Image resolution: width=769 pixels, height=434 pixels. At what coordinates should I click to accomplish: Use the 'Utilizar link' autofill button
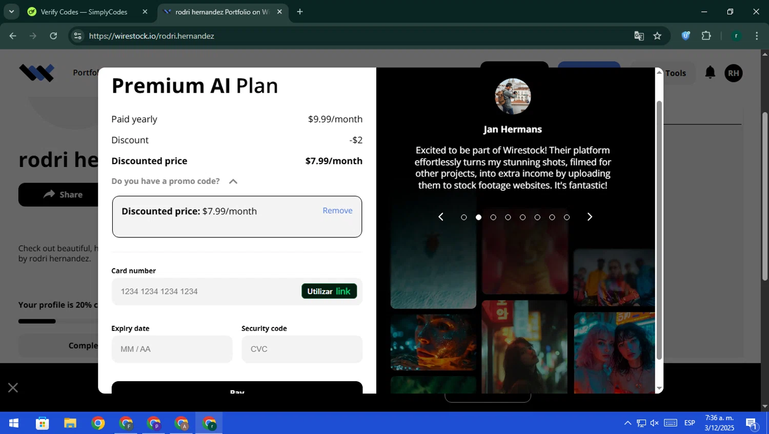329,292
